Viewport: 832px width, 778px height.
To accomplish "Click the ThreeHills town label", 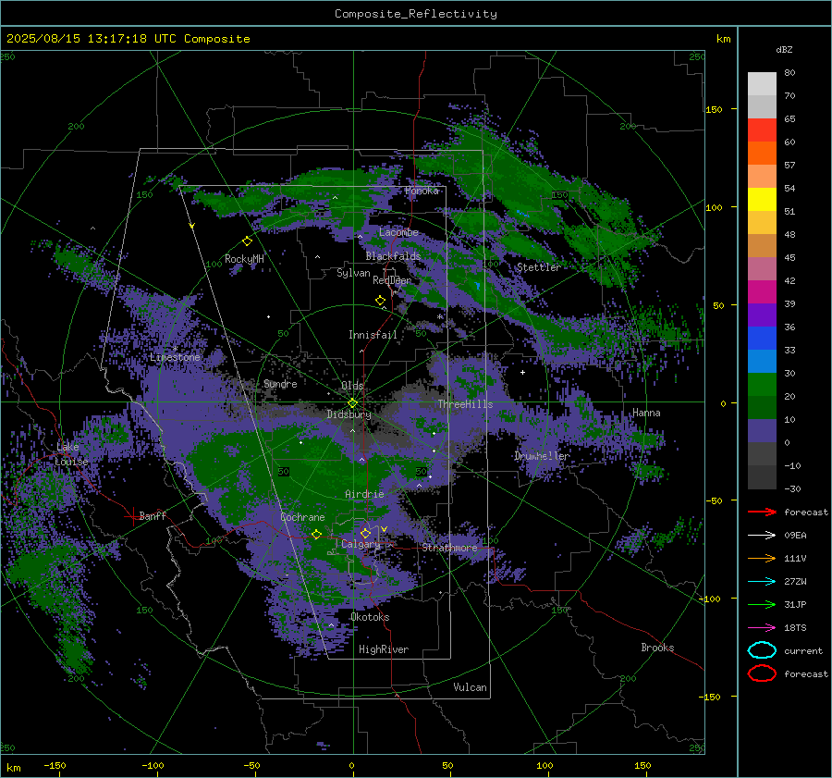I will [465, 404].
